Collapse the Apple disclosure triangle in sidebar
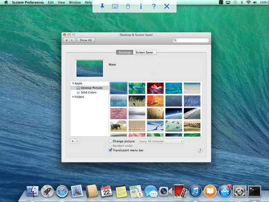This screenshot has height=202, width=269. tap(73, 84)
